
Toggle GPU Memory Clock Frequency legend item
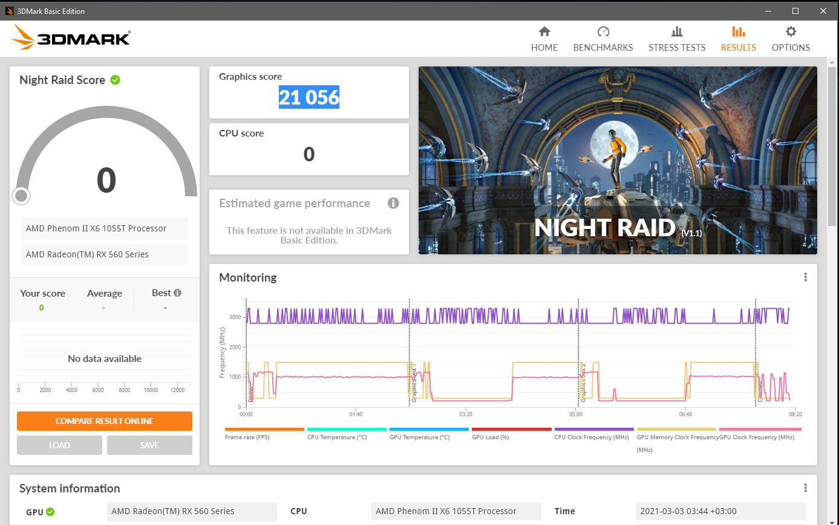[676, 440]
